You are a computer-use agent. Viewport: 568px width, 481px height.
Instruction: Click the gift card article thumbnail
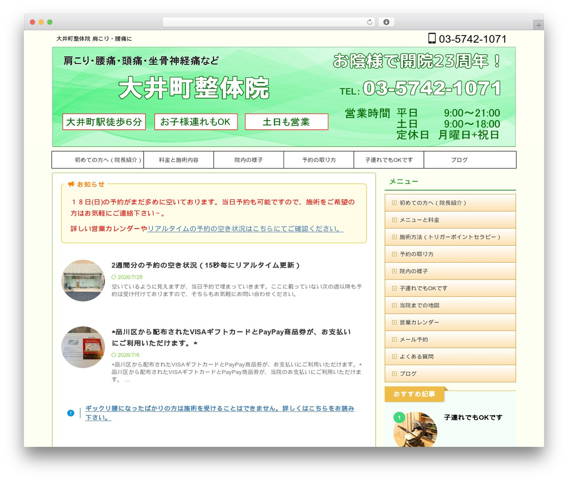(83, 347)
